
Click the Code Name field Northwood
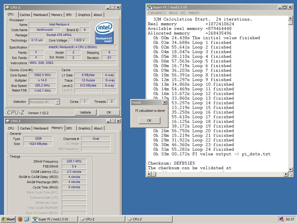click(45, 30)
